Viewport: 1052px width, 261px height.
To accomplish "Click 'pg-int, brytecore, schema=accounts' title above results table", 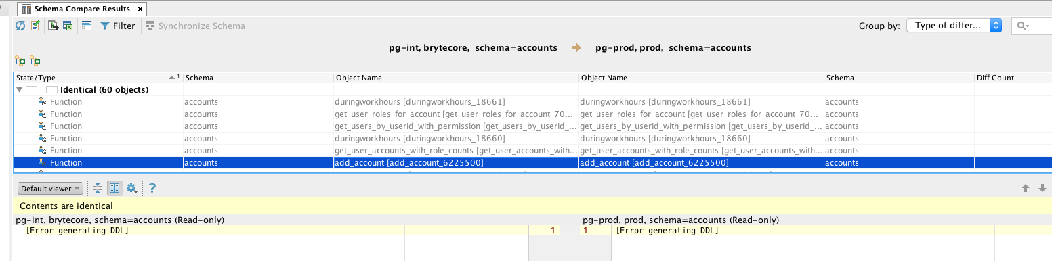I will click(x=473, y=48).
